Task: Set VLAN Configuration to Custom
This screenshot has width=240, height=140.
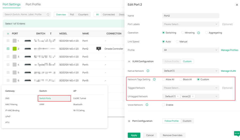Action: [187, 61]
